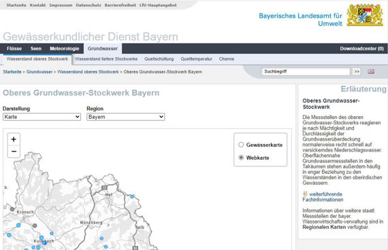Open the Darstellung dropdown showing Karte
388x250 pixels.
pyautogui.click(x=42, y=117)
